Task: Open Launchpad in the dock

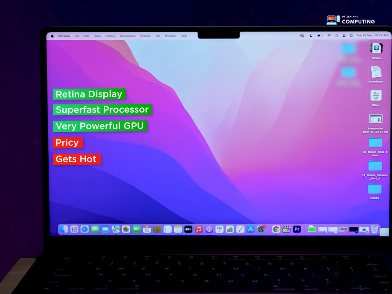Action: click(x=74, y=229)
